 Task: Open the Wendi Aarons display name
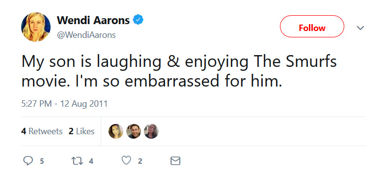(93, 20)
